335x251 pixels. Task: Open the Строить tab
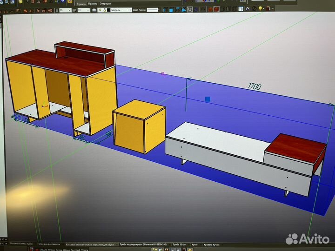coord(81,3)
